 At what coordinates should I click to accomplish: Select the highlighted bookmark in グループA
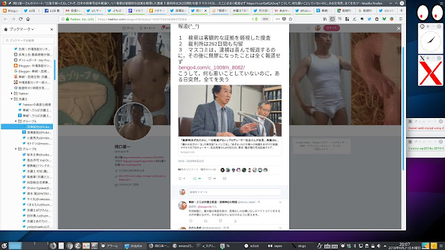(x=27, y=126)
